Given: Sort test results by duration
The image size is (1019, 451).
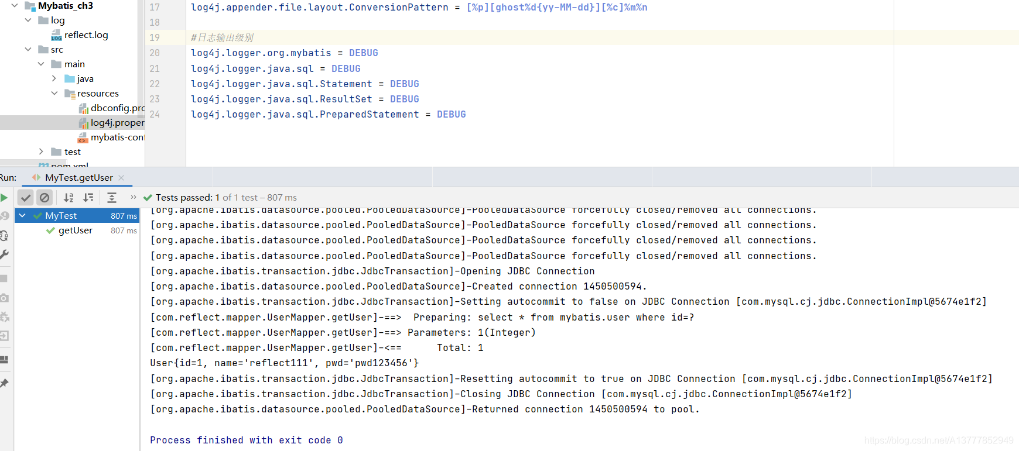Looking at the screenshot, I should click(88, 198).
